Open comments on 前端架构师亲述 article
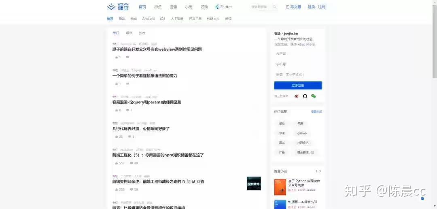Image resolution: width=437 pixels, height=209 pixels. (x=134, y=190)
